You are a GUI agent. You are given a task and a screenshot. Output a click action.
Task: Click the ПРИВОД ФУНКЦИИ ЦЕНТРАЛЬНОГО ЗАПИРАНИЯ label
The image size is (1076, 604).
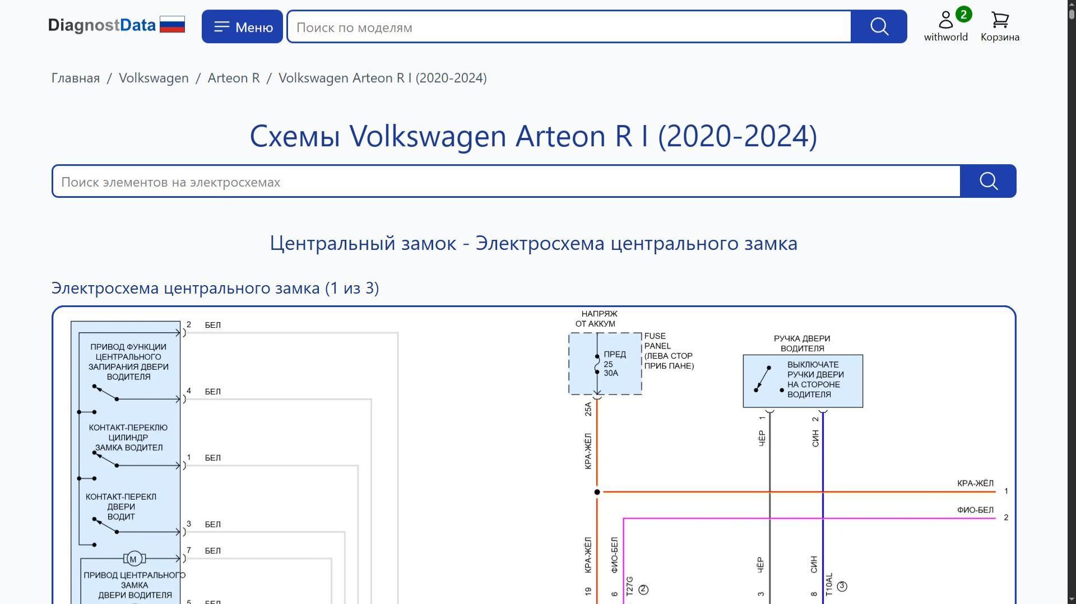coord(128,362)
